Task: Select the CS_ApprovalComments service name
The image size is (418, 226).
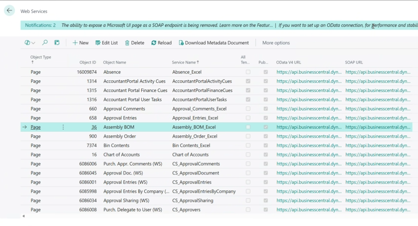Action: [x=196, y=164]
